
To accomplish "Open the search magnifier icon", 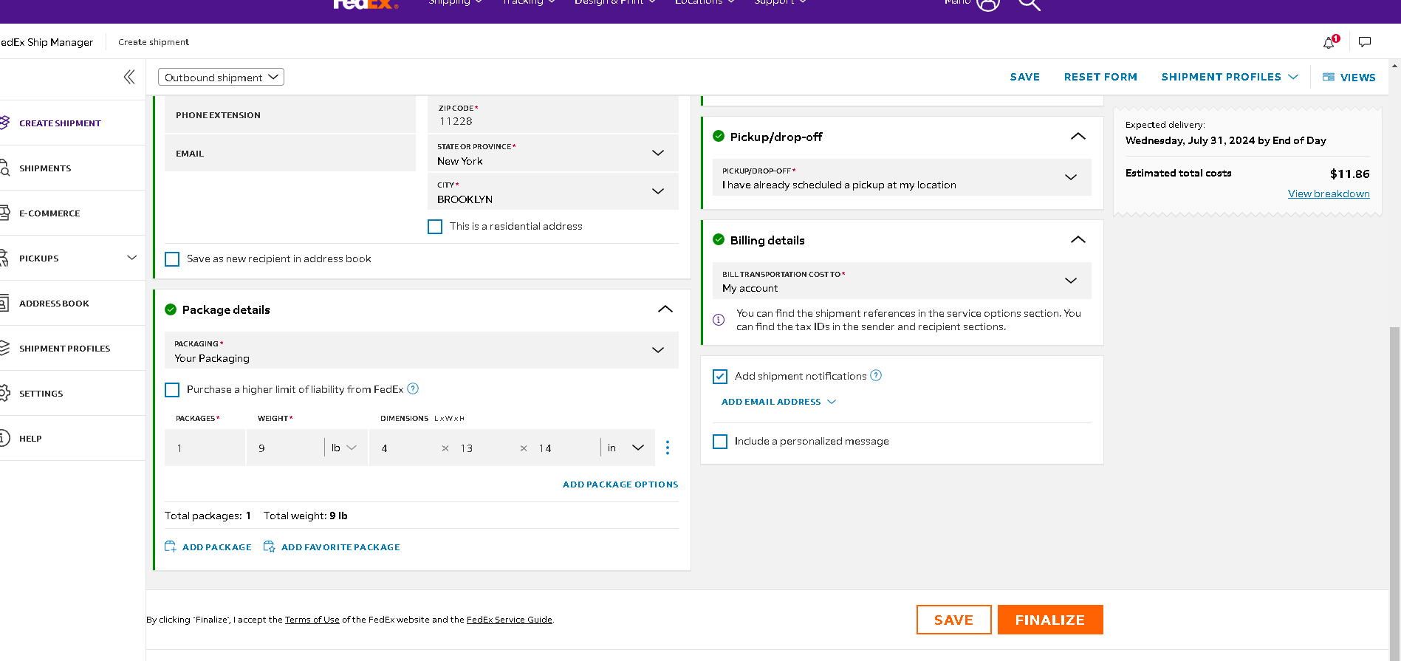I will (1029, 4).
